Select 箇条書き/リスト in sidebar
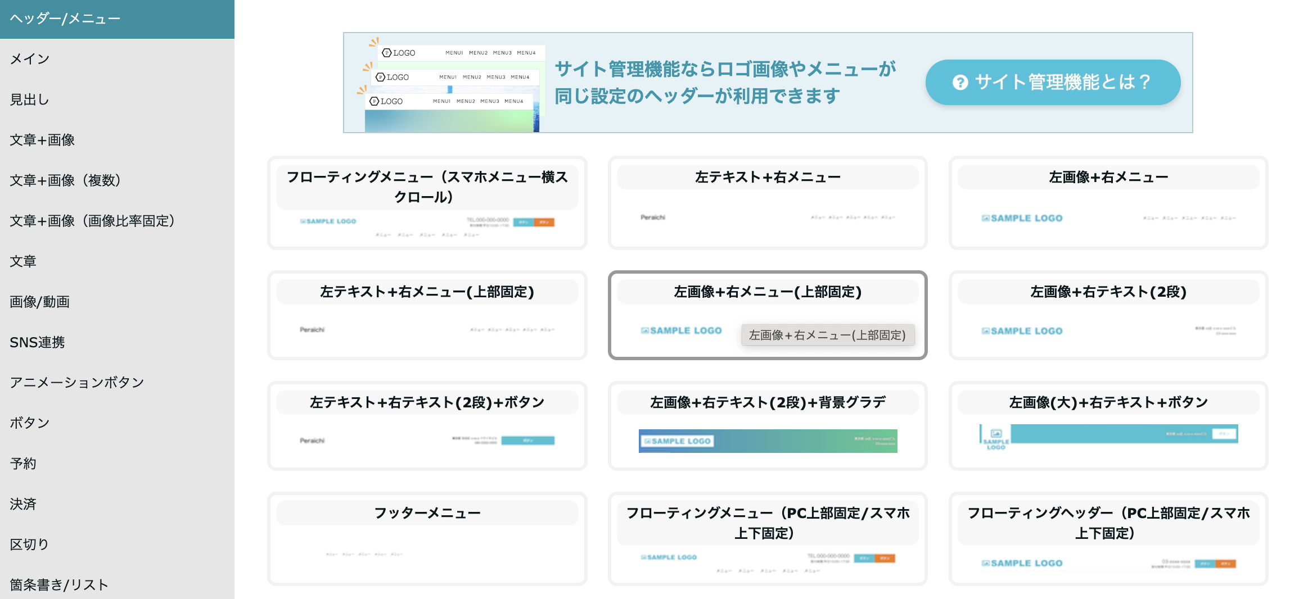 pyautogui.click(x=59, y=585)
